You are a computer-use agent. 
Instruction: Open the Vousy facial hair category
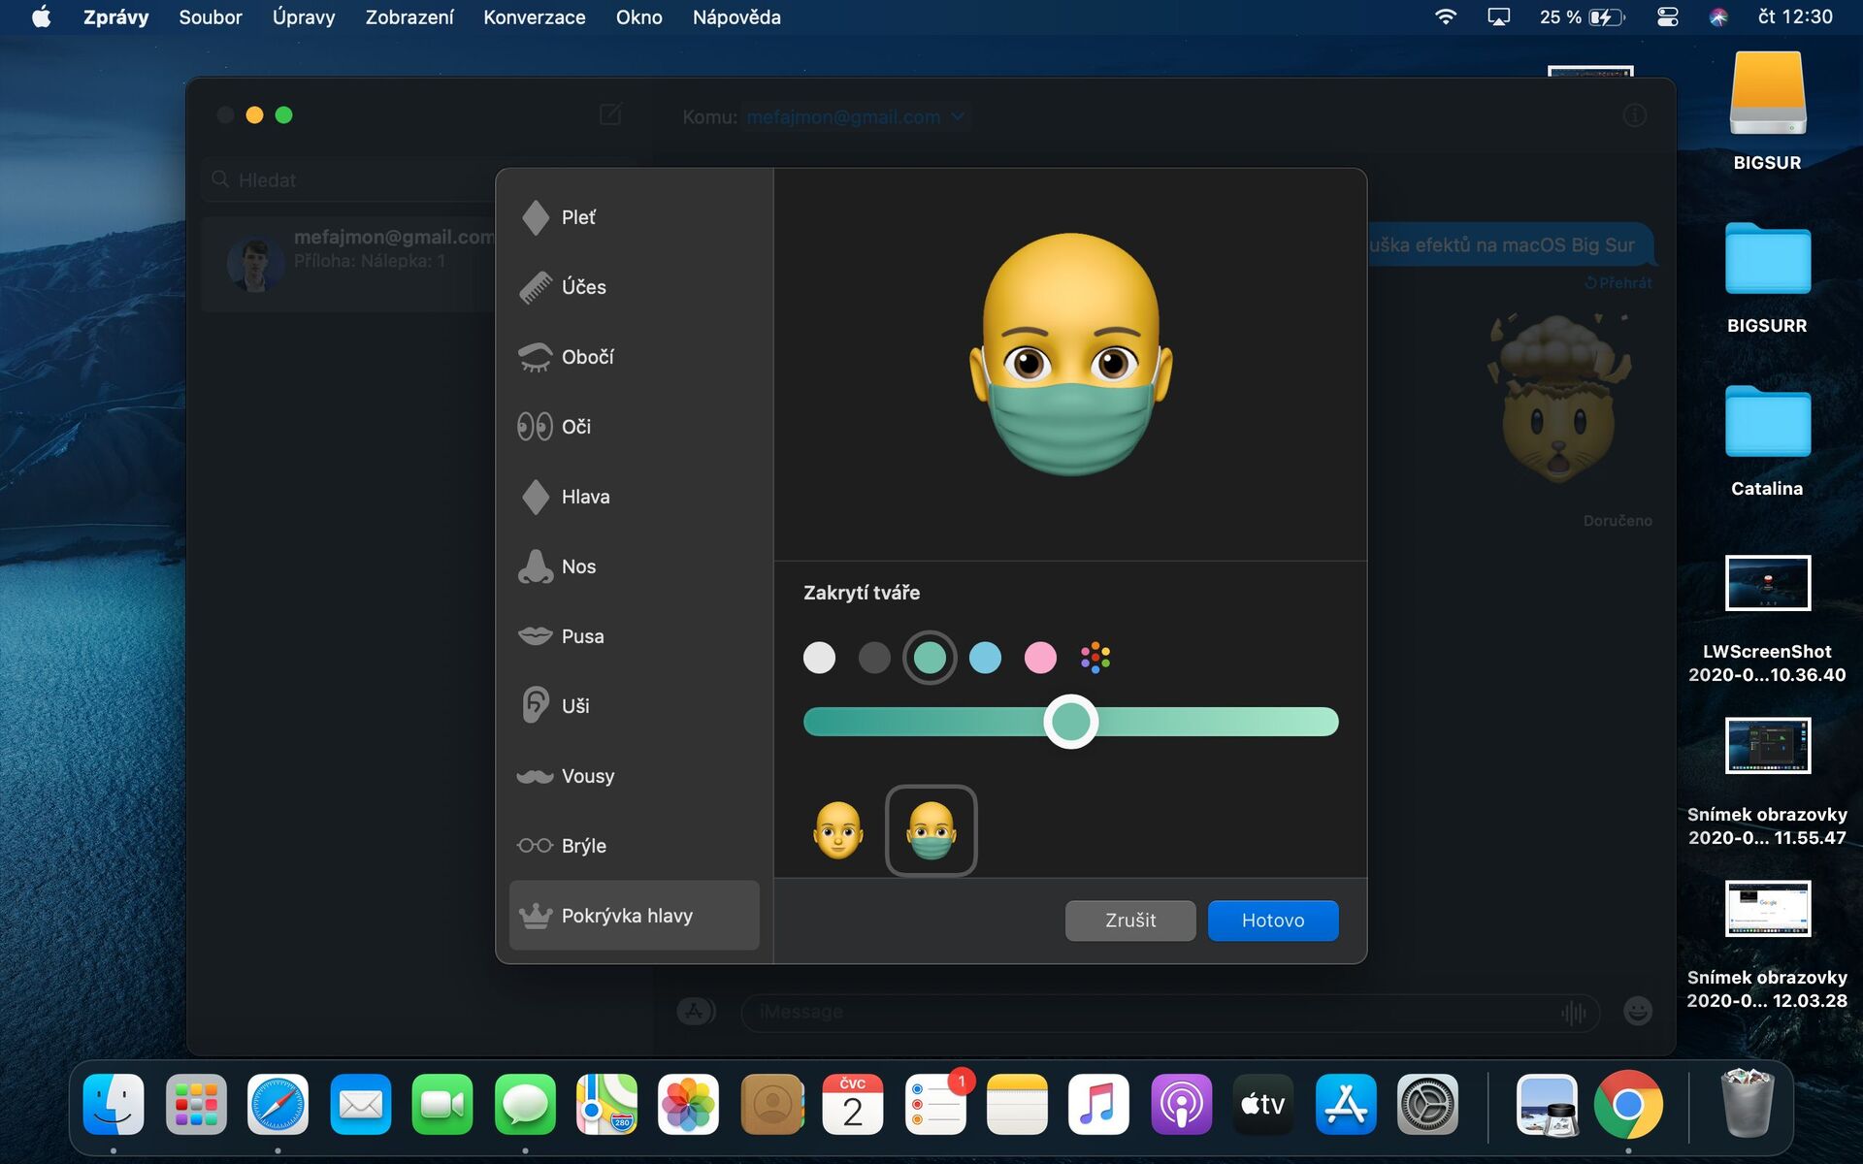tap(586, 776)
